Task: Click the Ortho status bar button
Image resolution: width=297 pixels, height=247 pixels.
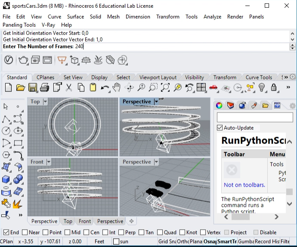Action: coord(183,241)
